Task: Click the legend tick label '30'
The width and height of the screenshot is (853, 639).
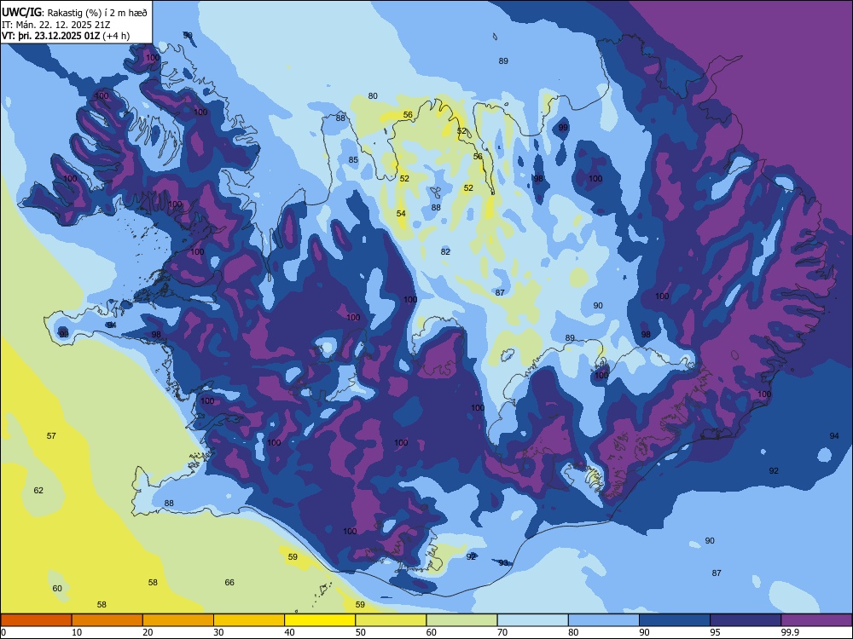Action: click(x=218, y=632)
